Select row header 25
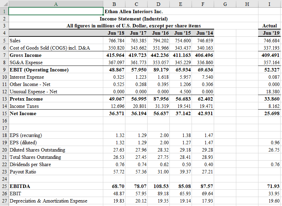282x206 pixels. [5, 186]
